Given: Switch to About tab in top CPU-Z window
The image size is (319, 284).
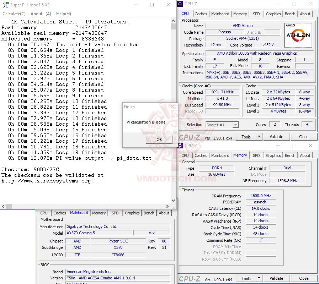Looking at the screenshot, I should click(x=305, y=14).
